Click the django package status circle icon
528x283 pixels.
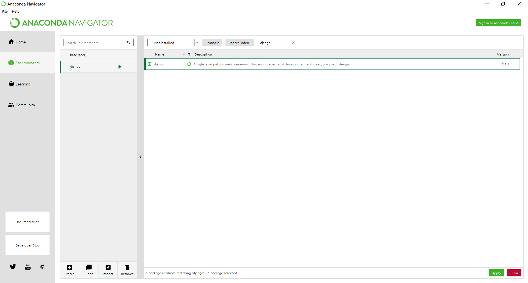pos(189,64)
